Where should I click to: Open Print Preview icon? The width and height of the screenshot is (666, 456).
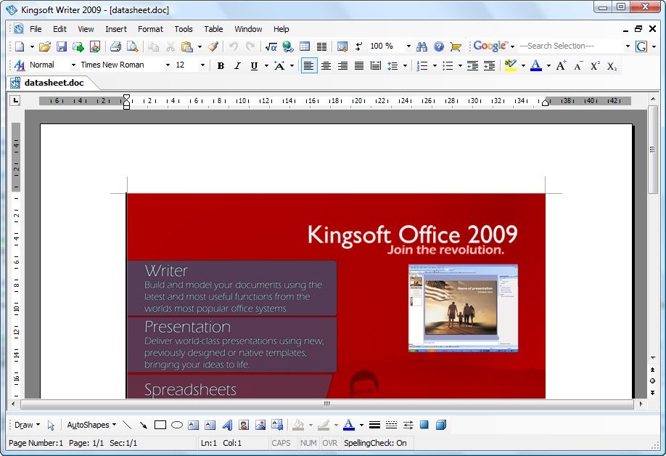(x=133, y=46)
